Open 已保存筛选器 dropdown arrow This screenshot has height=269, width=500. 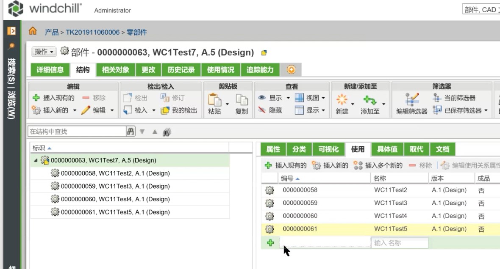point(486,110)
